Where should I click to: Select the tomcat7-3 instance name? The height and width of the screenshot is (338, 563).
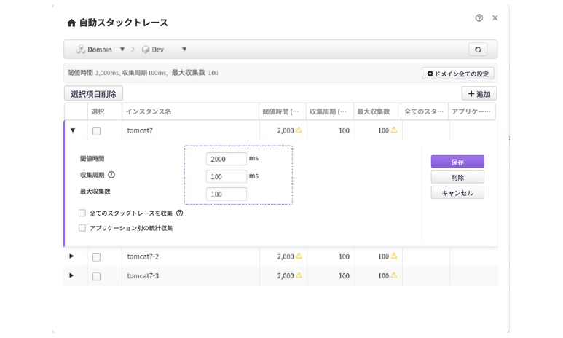pyautogui.click(x=143, y=276)
